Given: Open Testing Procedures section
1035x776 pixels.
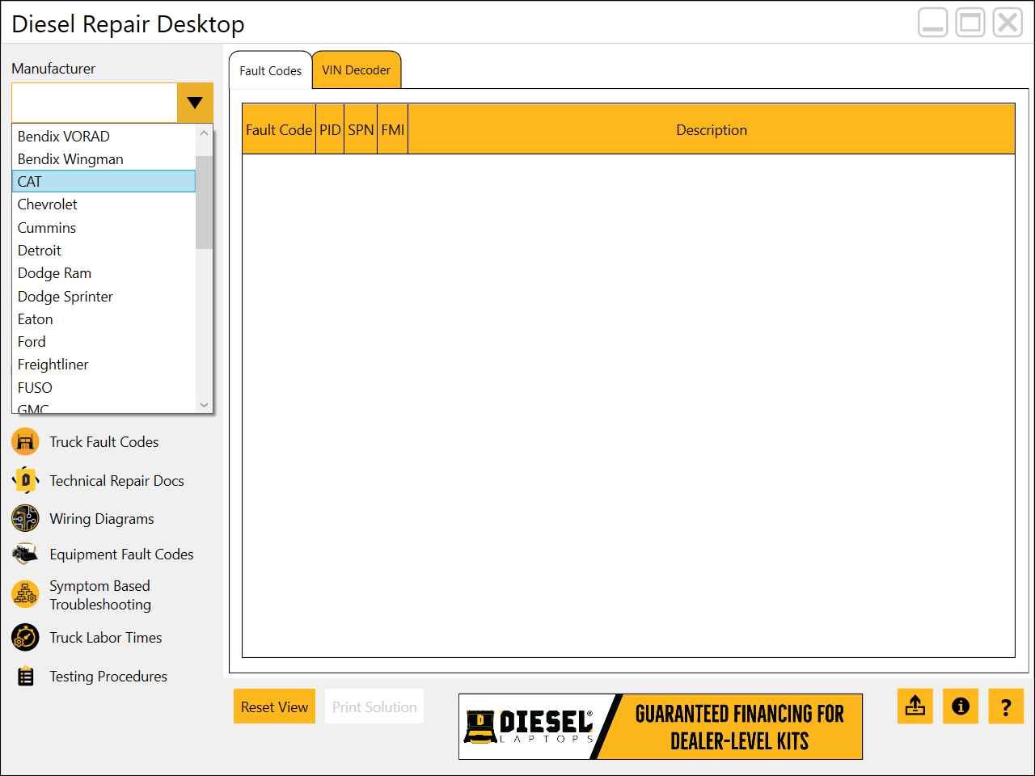Looking at the screenshot, I should [x=108, y=676].
